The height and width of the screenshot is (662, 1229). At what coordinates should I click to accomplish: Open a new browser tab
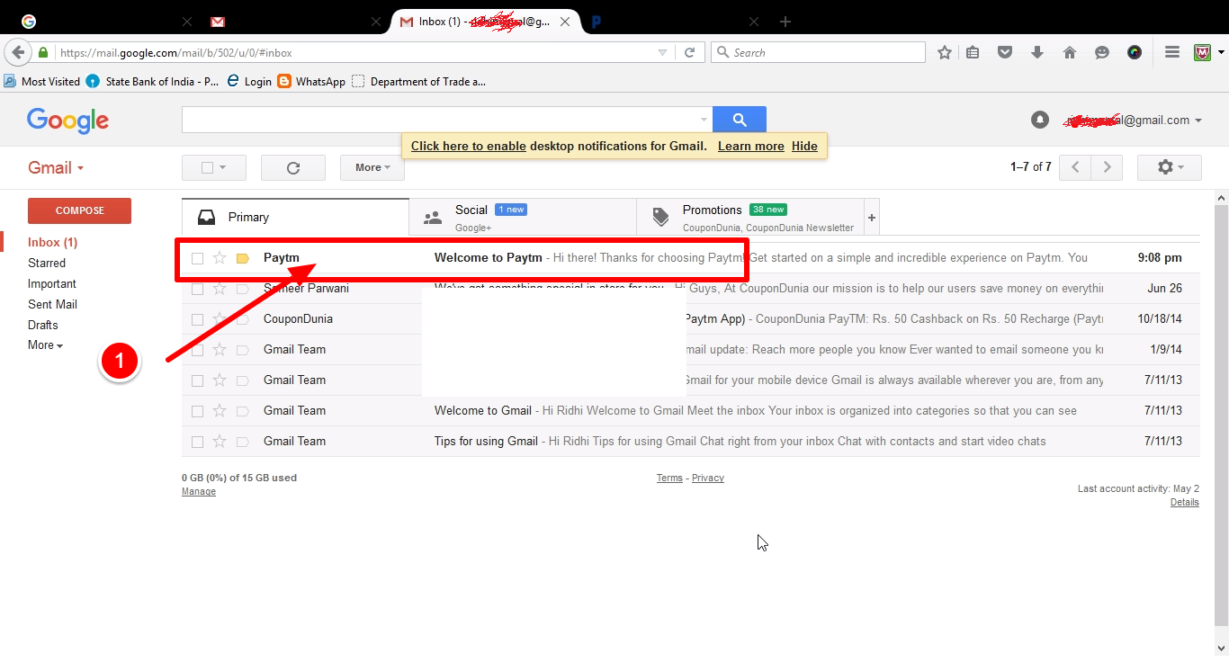[785, 22]
